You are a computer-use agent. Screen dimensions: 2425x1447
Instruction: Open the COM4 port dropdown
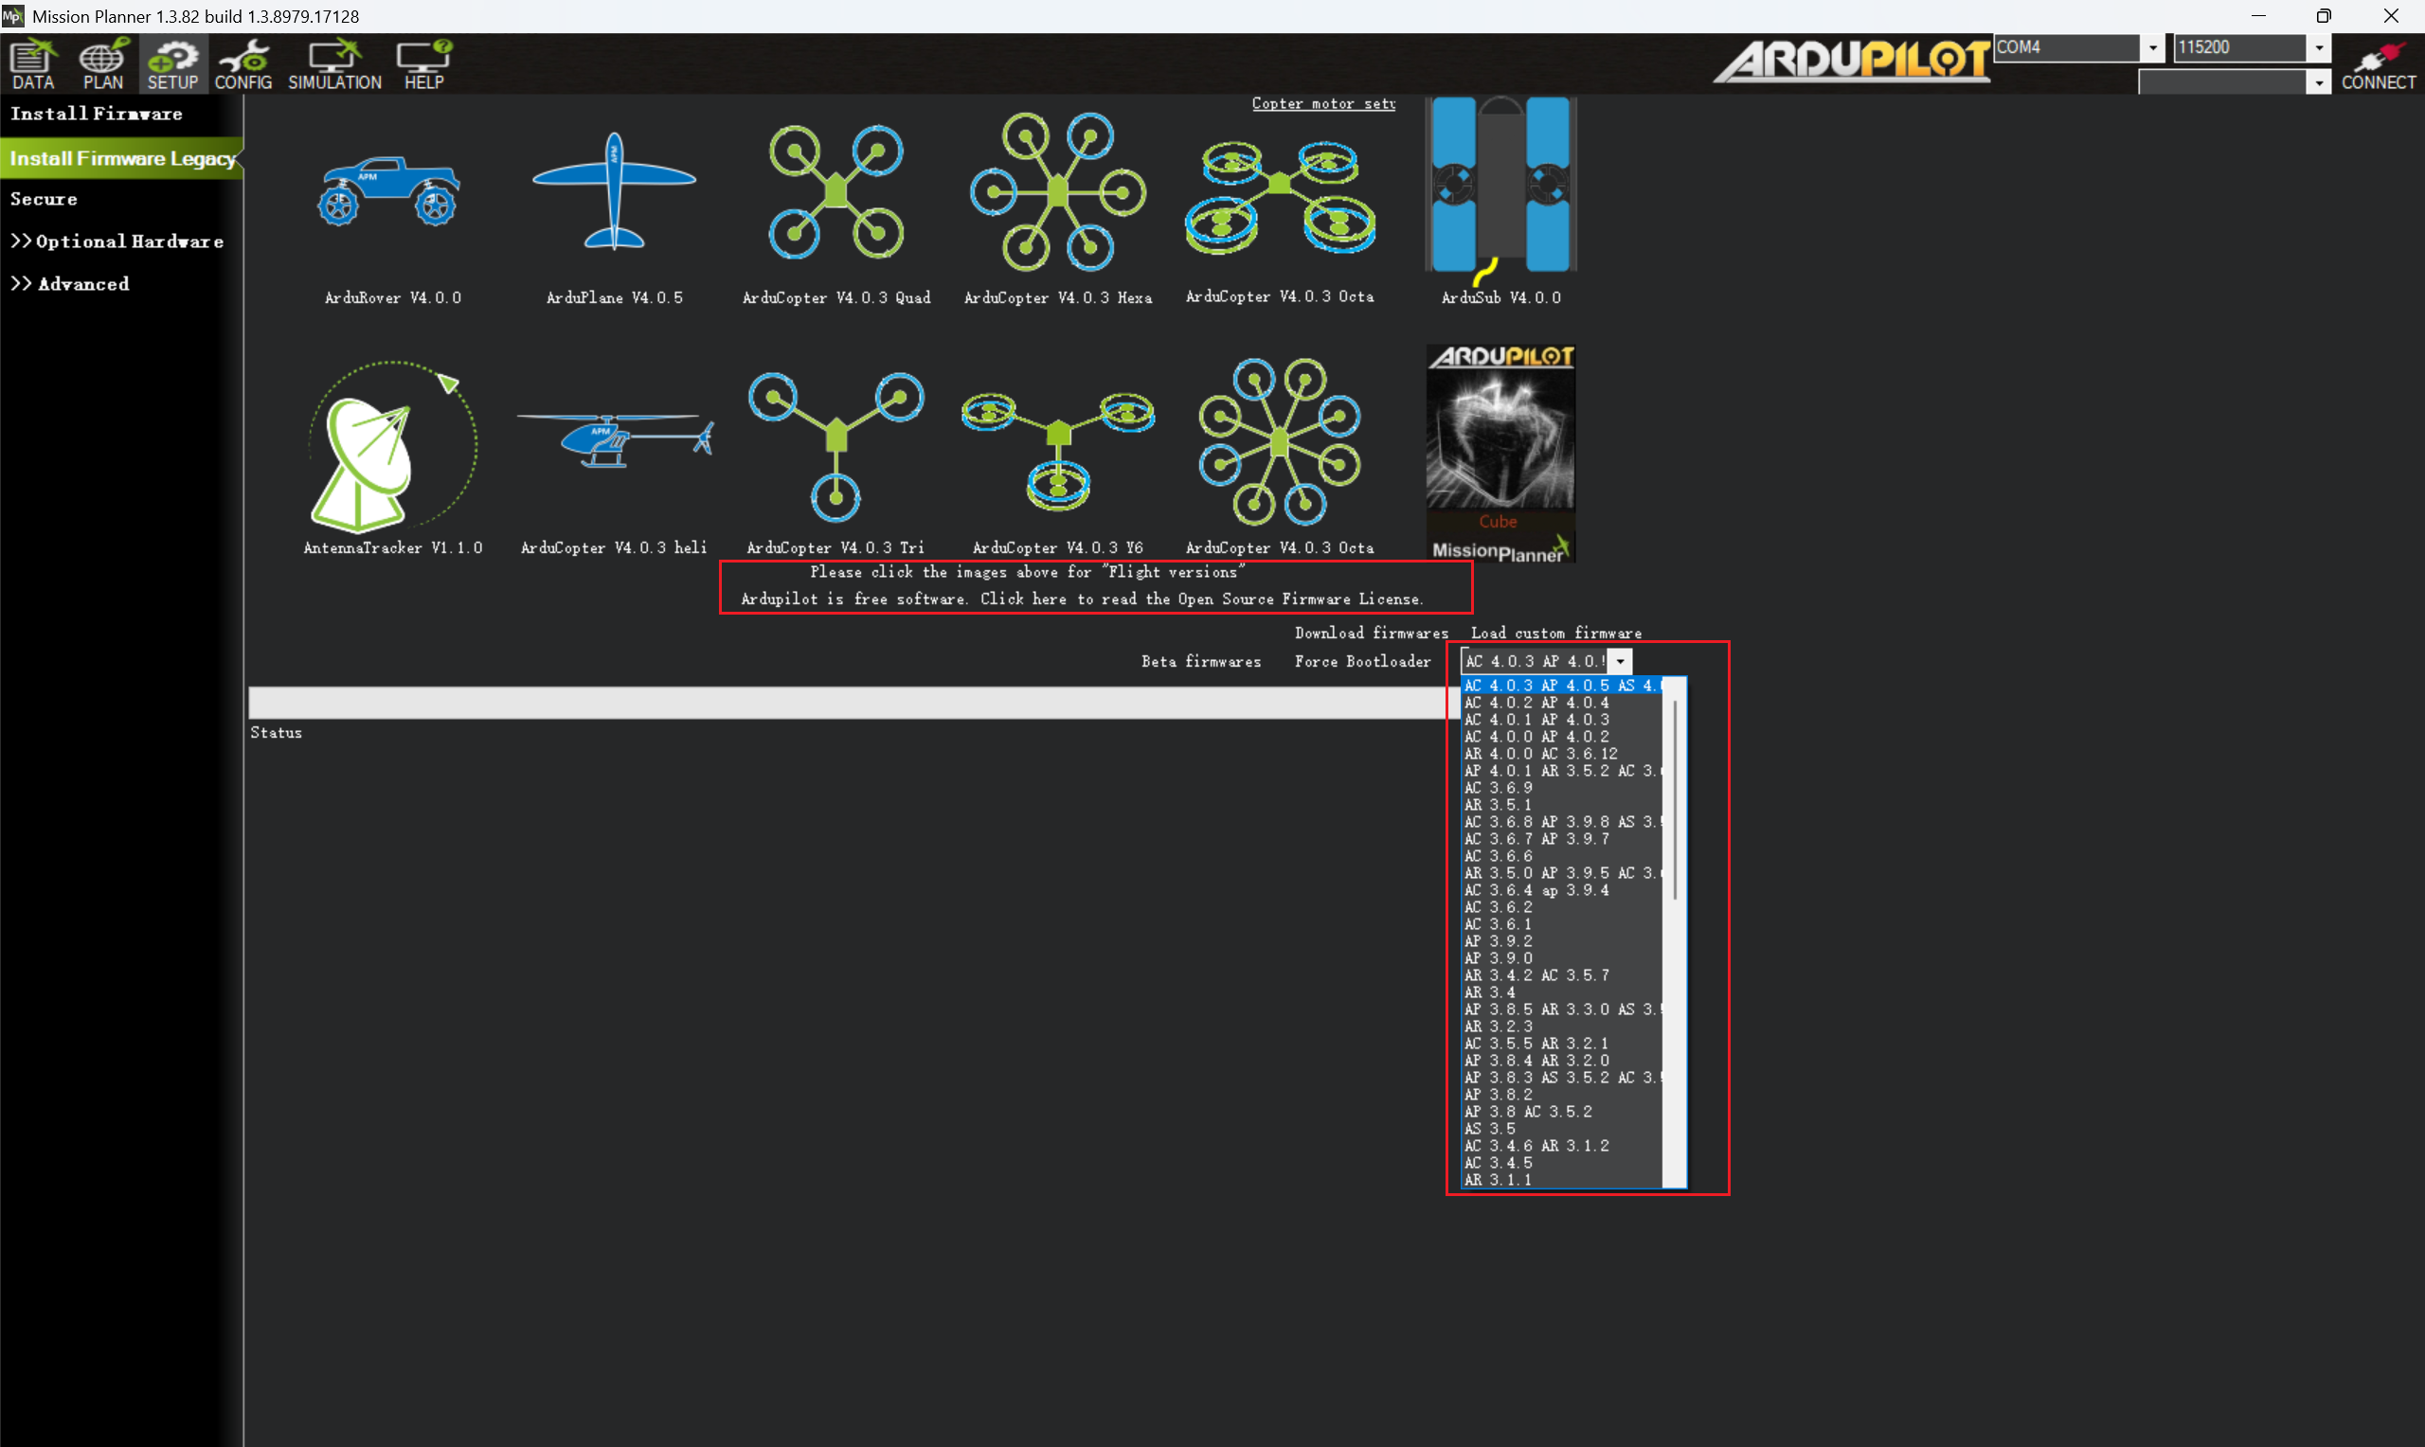pos(2152,47)
